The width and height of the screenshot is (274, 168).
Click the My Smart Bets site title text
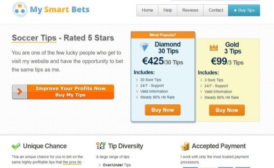pyautogui.click(x=60, y=9)
